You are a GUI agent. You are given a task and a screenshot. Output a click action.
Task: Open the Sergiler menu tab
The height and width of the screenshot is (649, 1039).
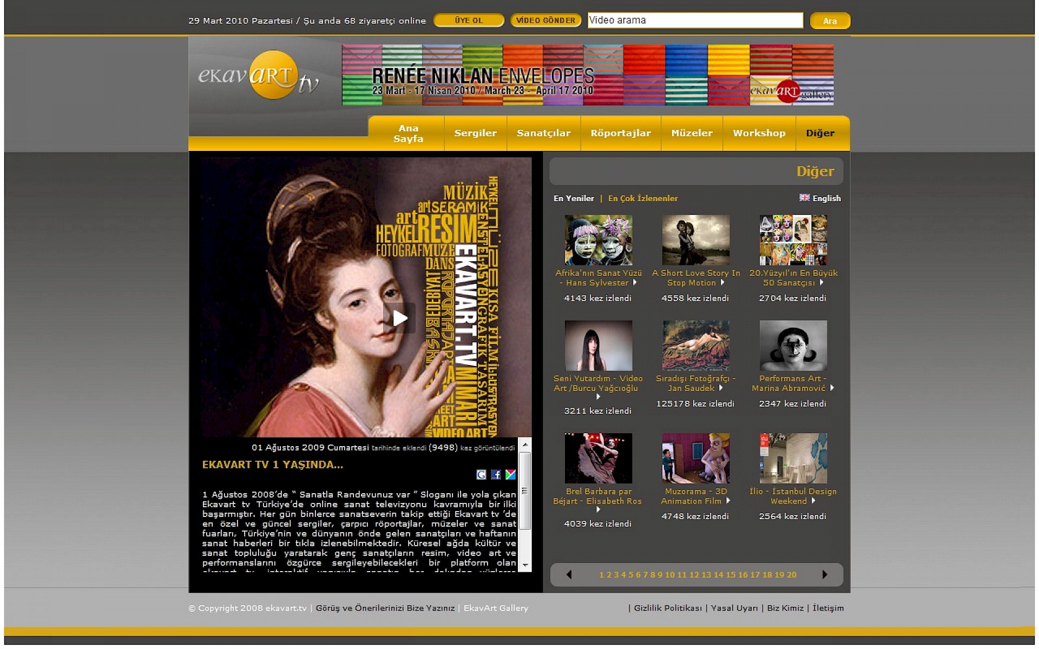pyautogui.click(x=475, y=133)
